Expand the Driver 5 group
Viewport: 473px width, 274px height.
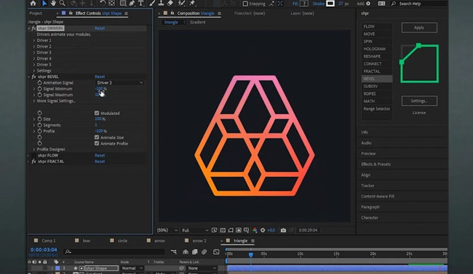click(34, 65)
